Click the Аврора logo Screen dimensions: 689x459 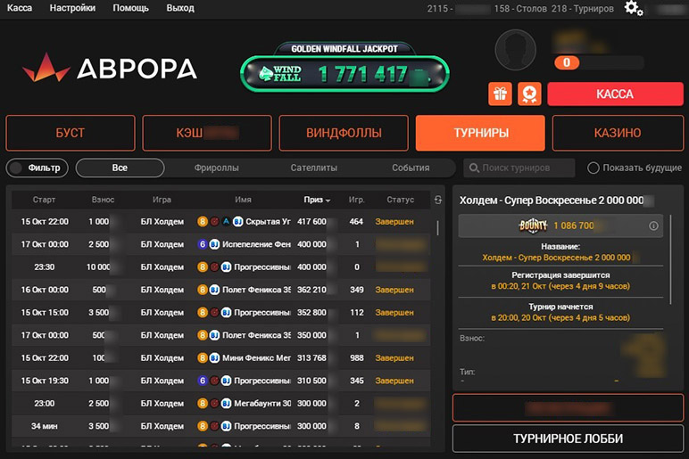click(x=110, y=69)
